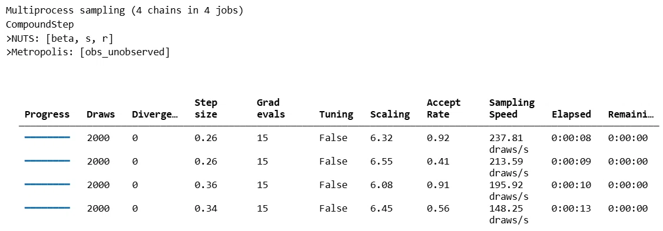Click the NUTS: [beta, s, r] line

tap(59, 39)
